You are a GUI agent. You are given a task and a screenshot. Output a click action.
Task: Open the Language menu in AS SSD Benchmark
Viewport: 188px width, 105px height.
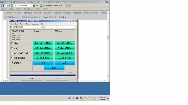(35, 24)
